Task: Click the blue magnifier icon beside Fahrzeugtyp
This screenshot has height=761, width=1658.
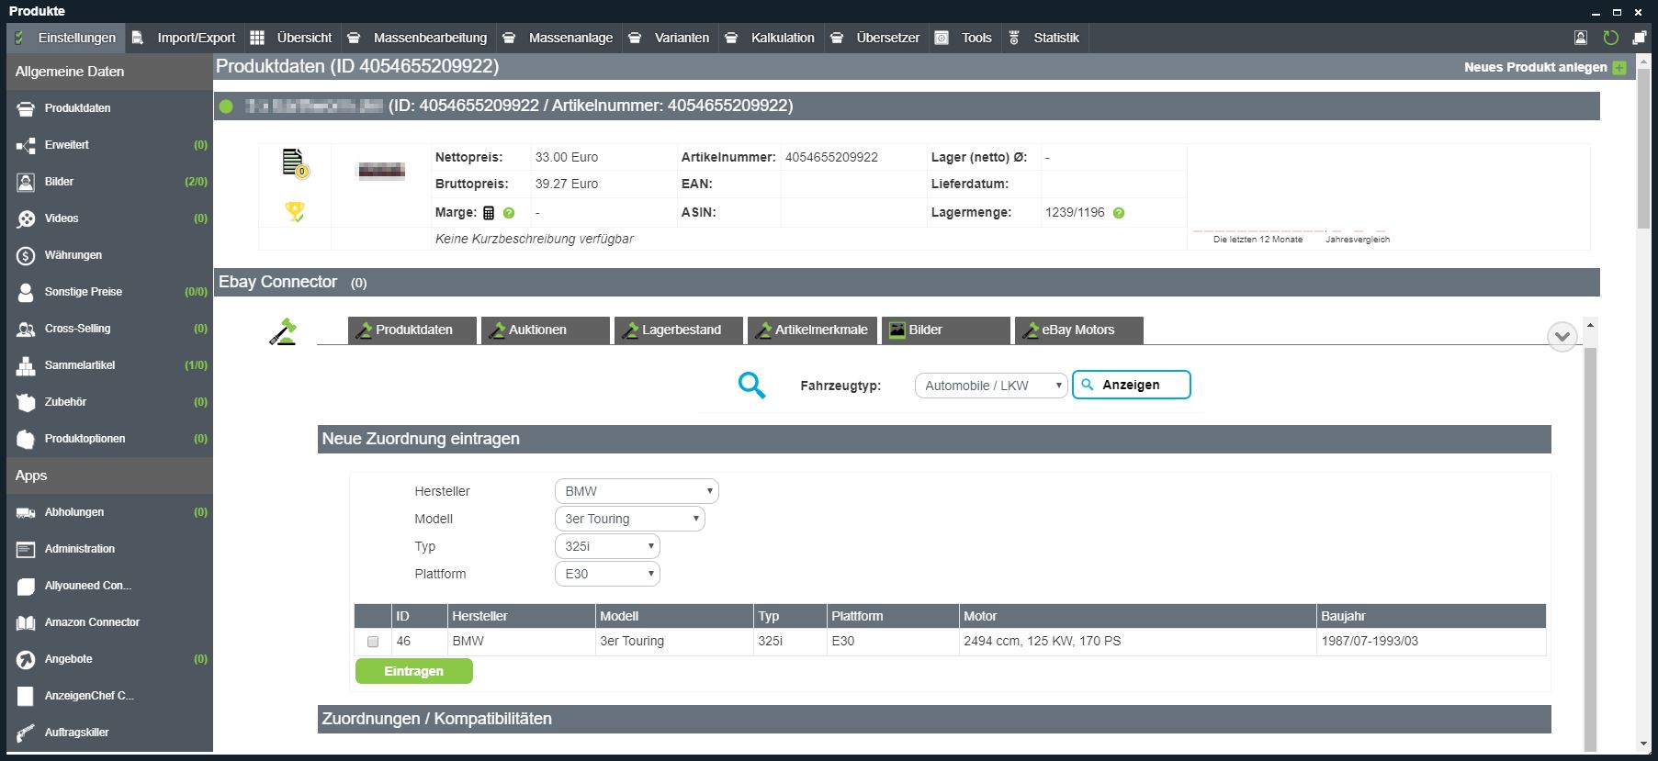Action: [751, 385]
